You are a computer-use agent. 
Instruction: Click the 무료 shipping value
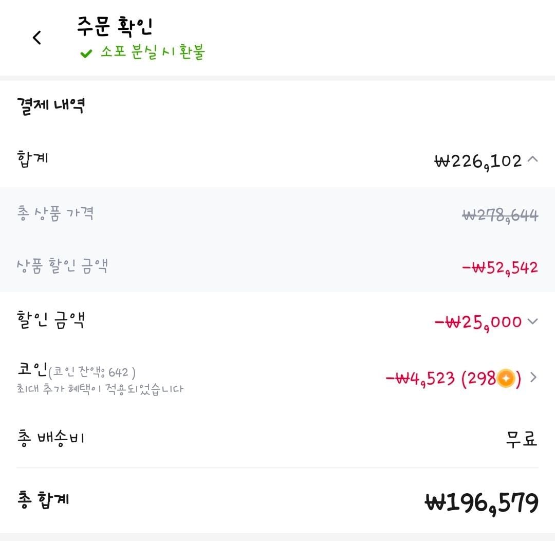[x=521, y=439]
